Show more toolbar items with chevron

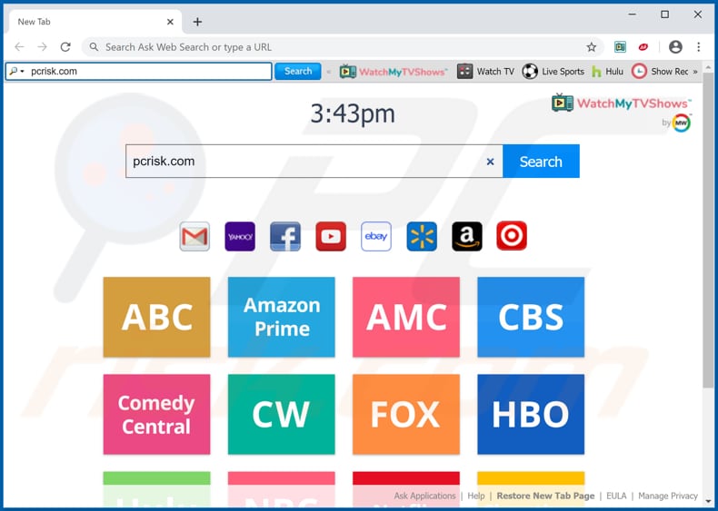point(695,72)
